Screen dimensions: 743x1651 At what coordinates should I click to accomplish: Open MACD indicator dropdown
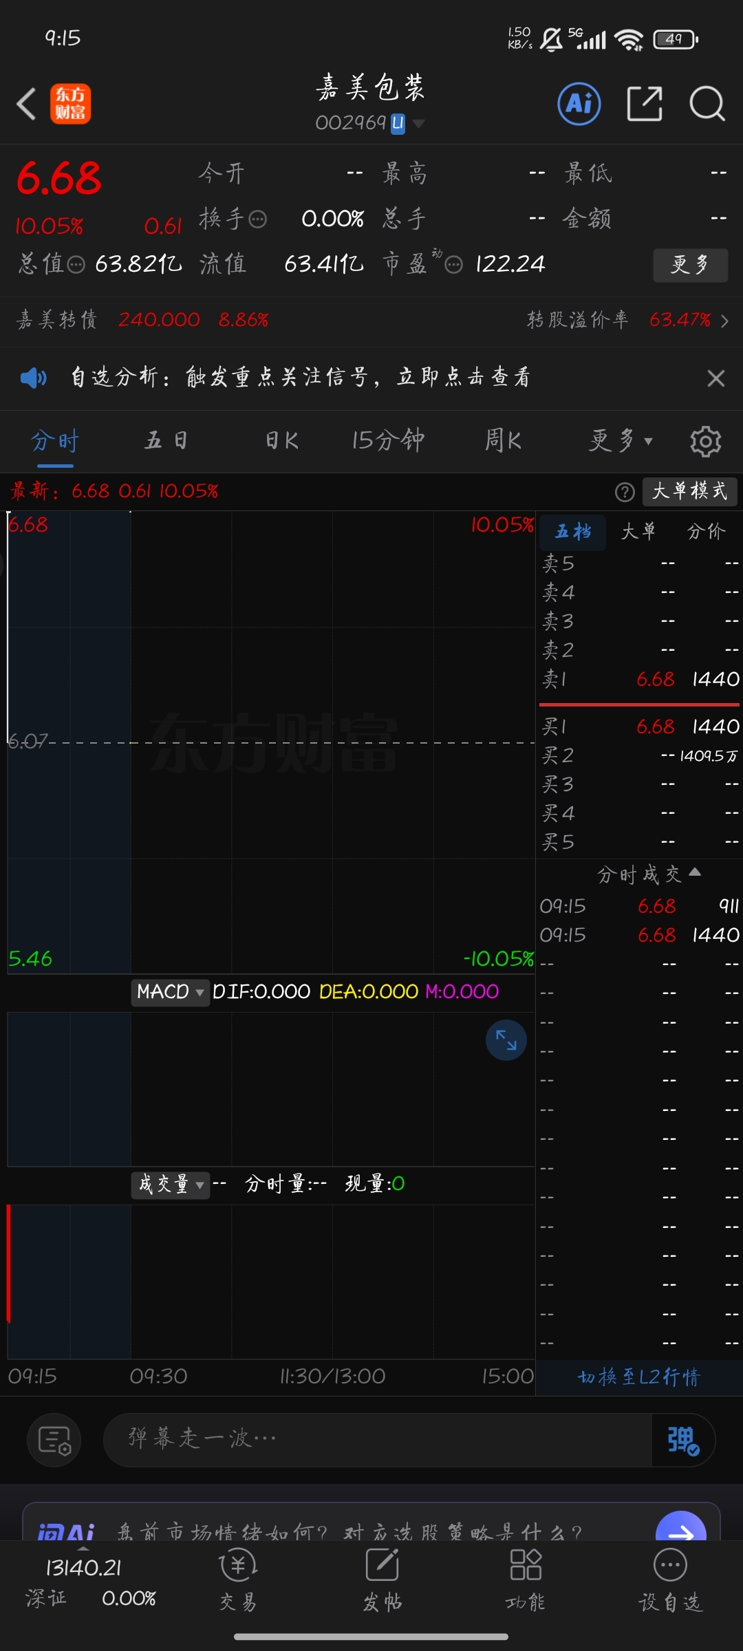[x=170, y=992]
